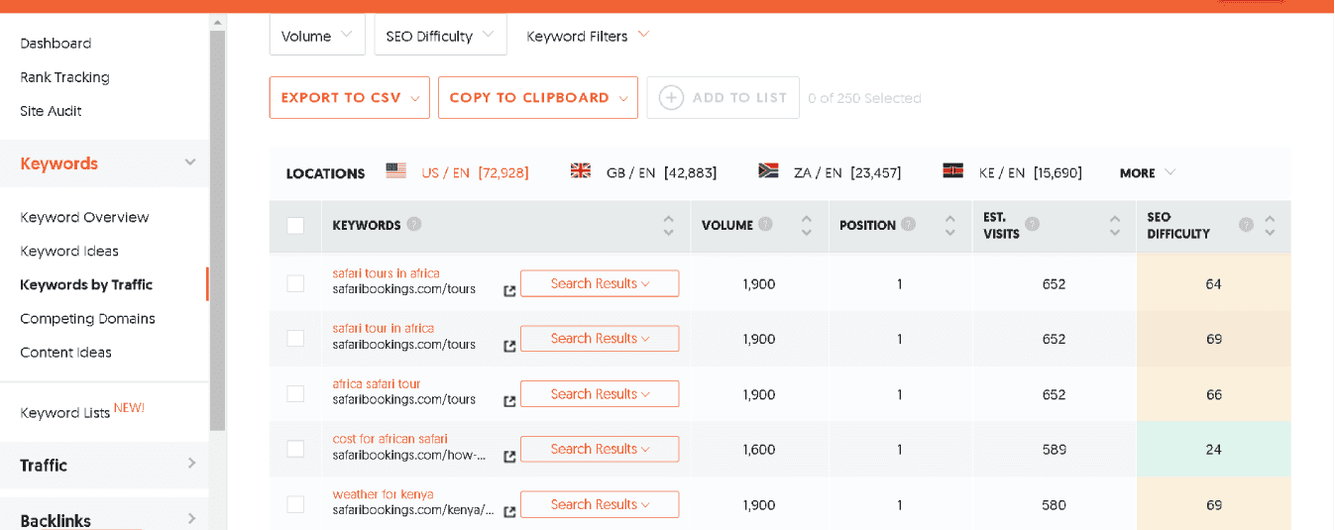Viewport: 1335px width, 530px height.
Task: Check the box for cost for african safari
Action: click(x=295, y=449)
